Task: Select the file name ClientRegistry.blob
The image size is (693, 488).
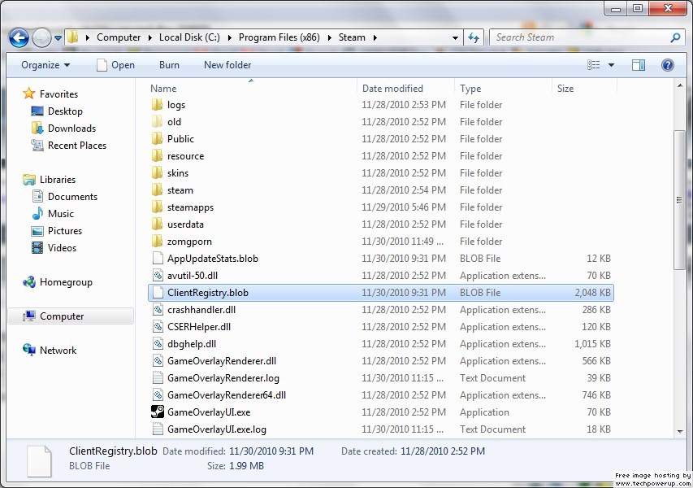Action: [x=208, y=293]
